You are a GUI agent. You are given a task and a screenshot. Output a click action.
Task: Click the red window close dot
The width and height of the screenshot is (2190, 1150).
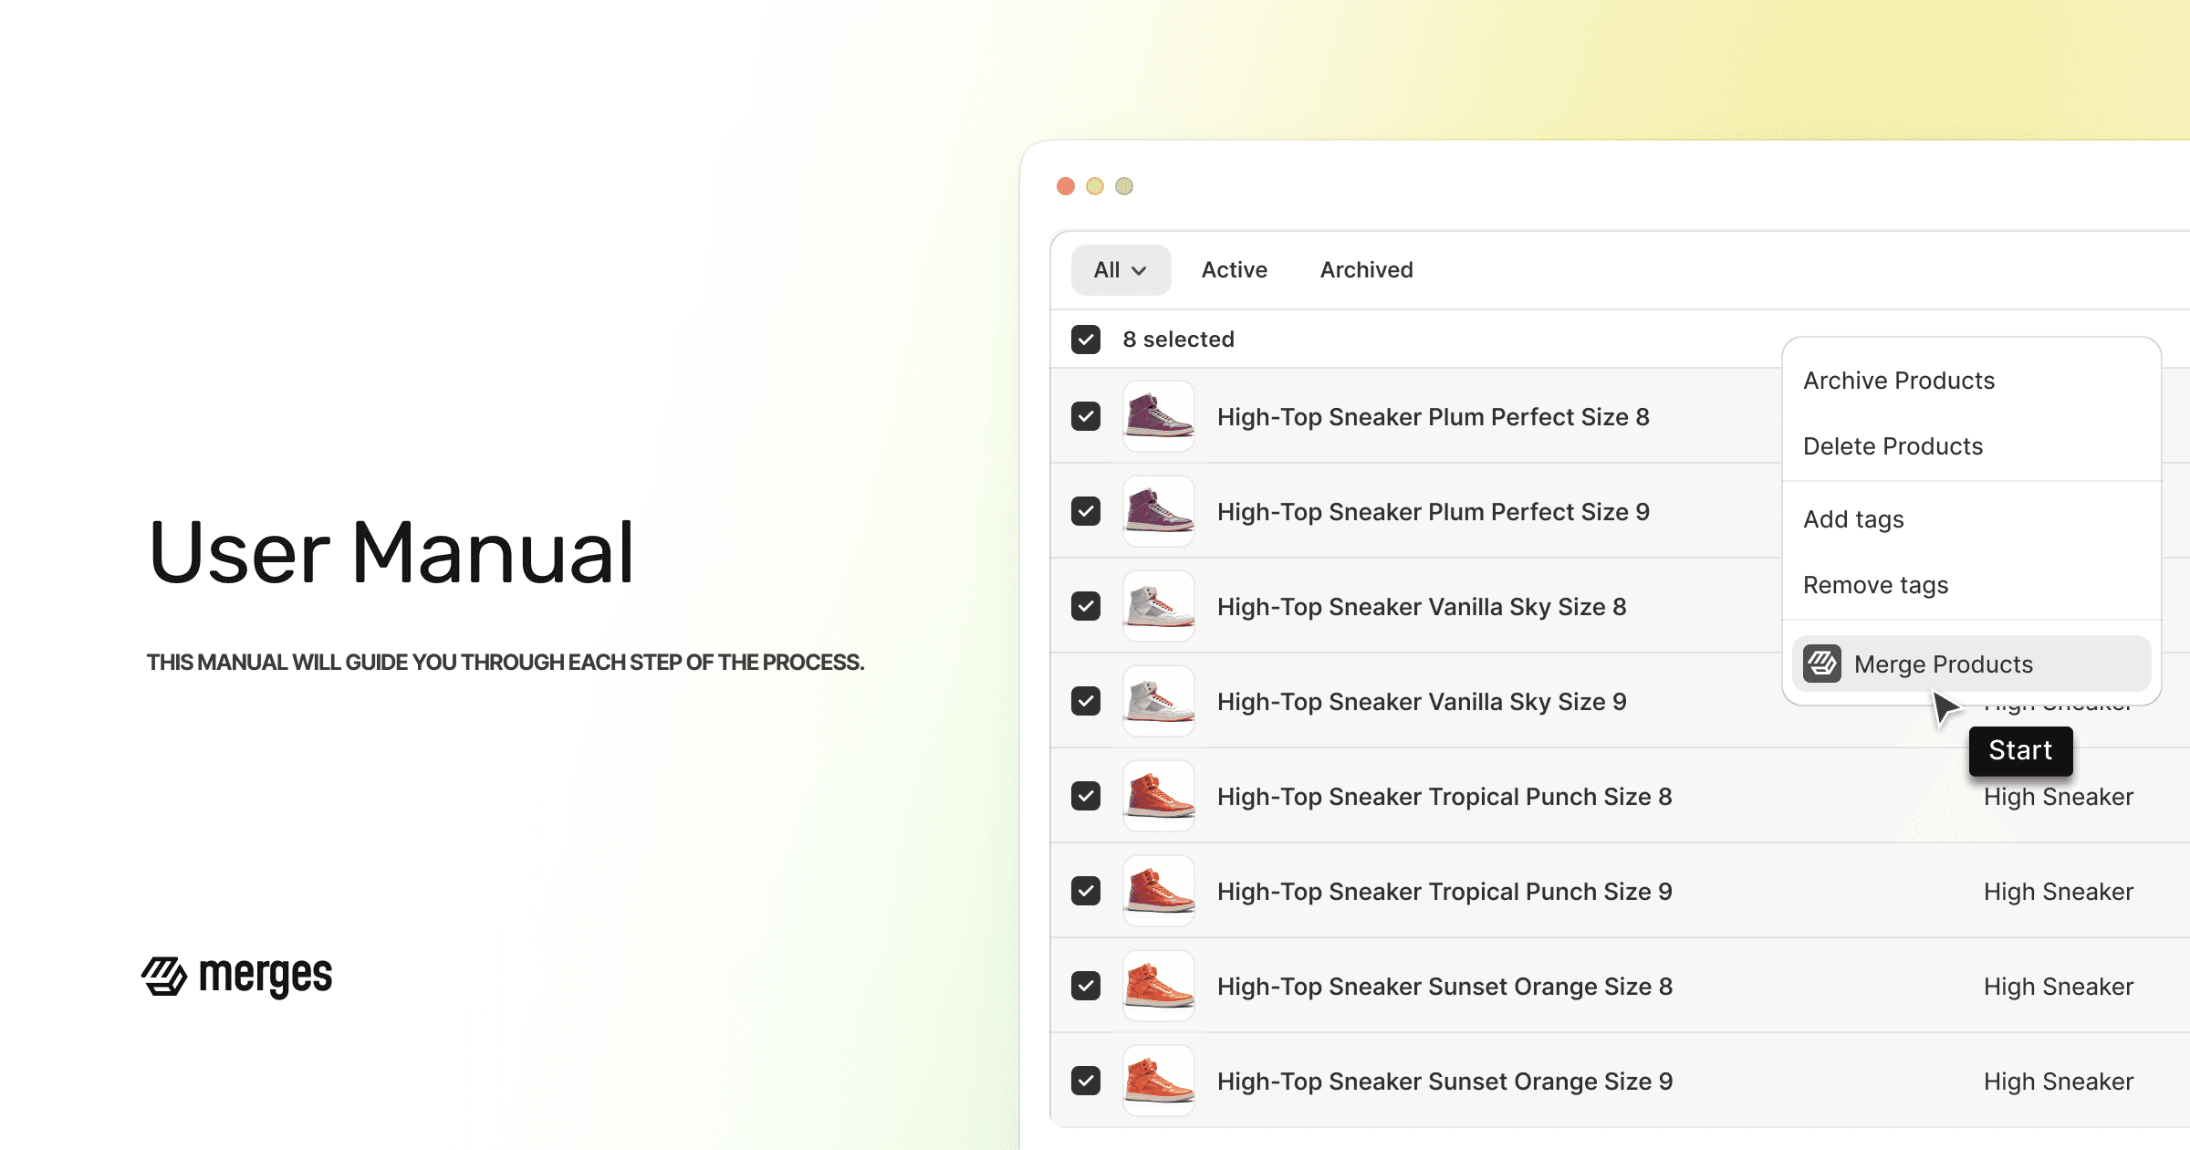click(x=1066, y=186)
